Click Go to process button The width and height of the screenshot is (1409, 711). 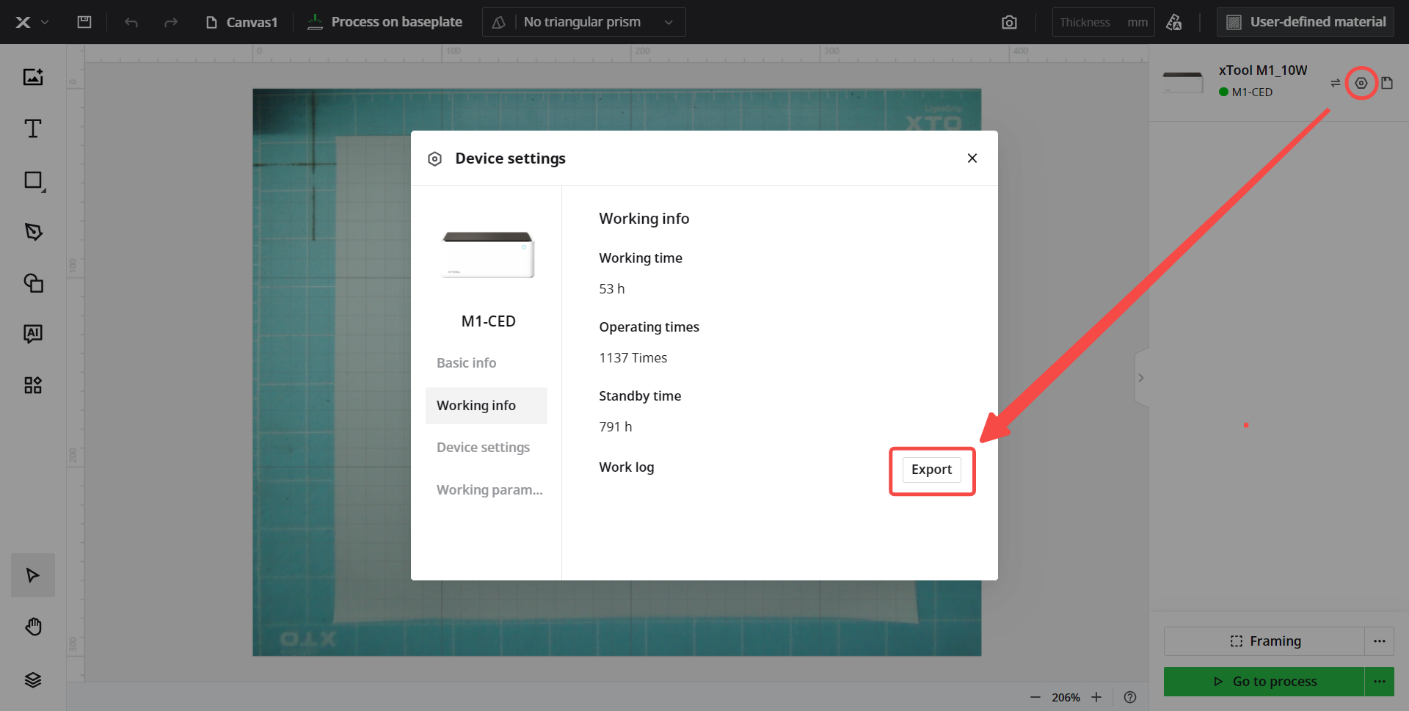click(1264, 682)
